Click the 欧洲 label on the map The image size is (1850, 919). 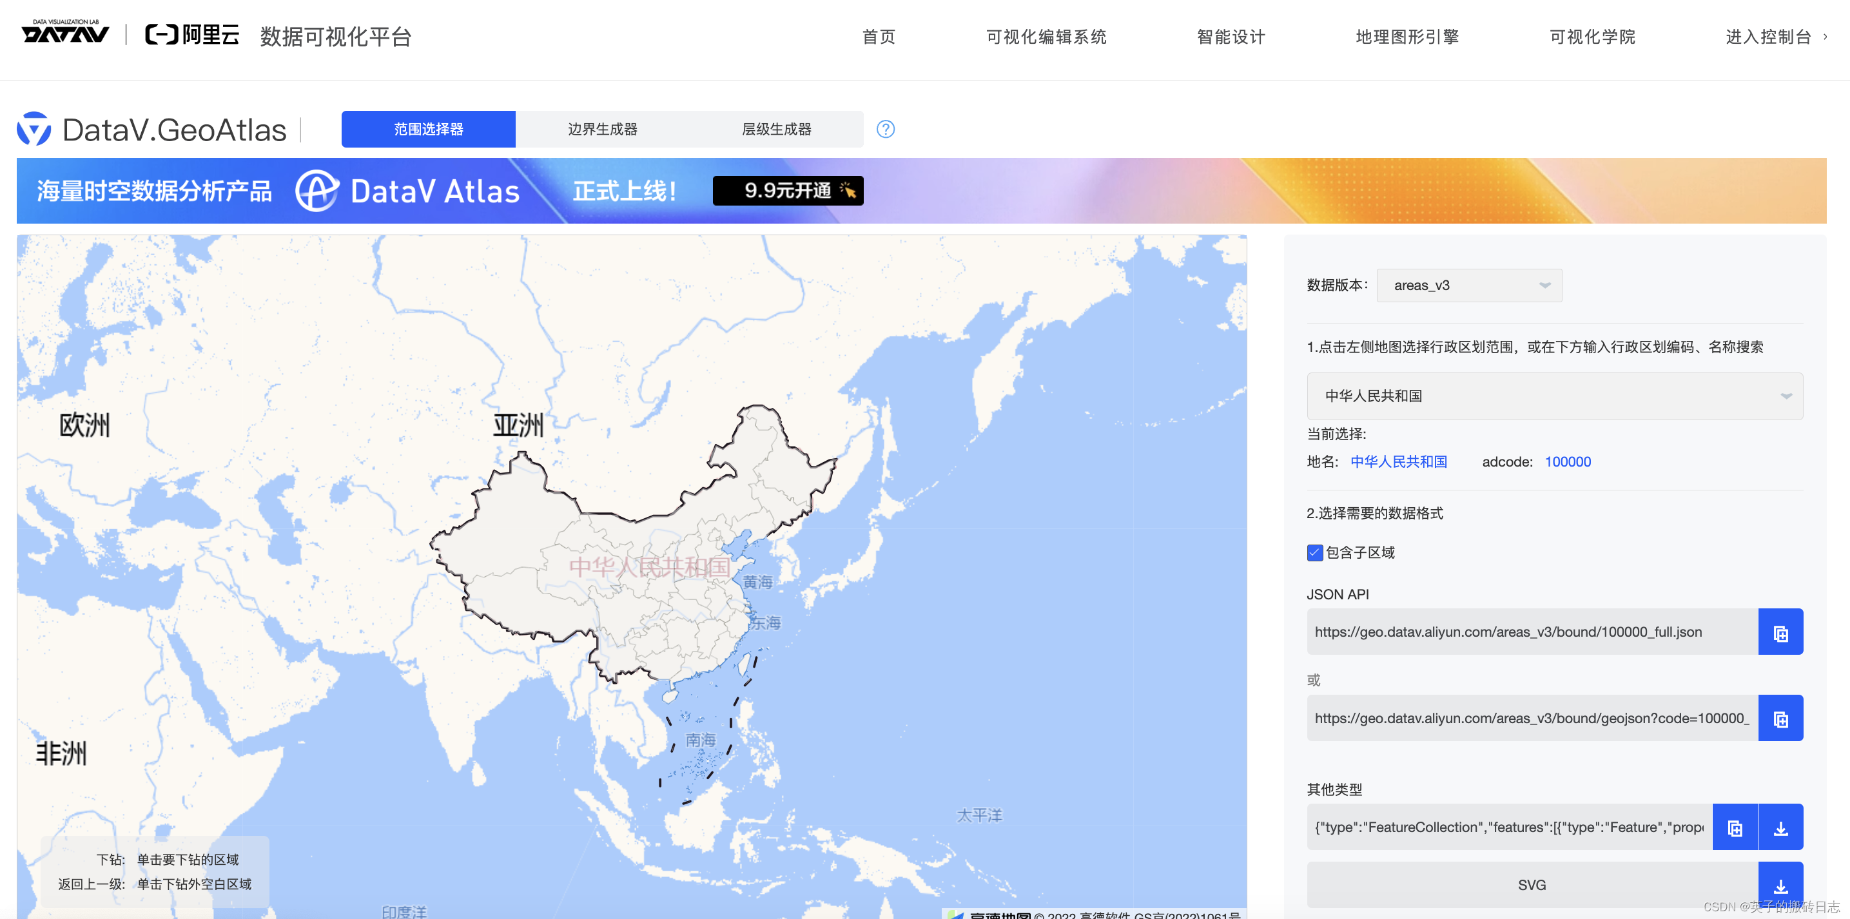[x=84, y=425]
